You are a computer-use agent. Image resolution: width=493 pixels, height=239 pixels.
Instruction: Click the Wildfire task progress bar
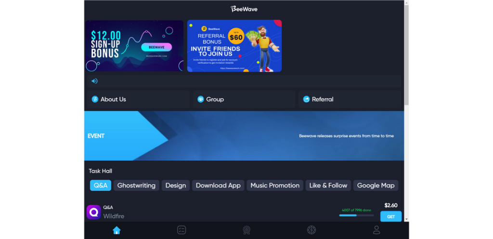(357, 215)
